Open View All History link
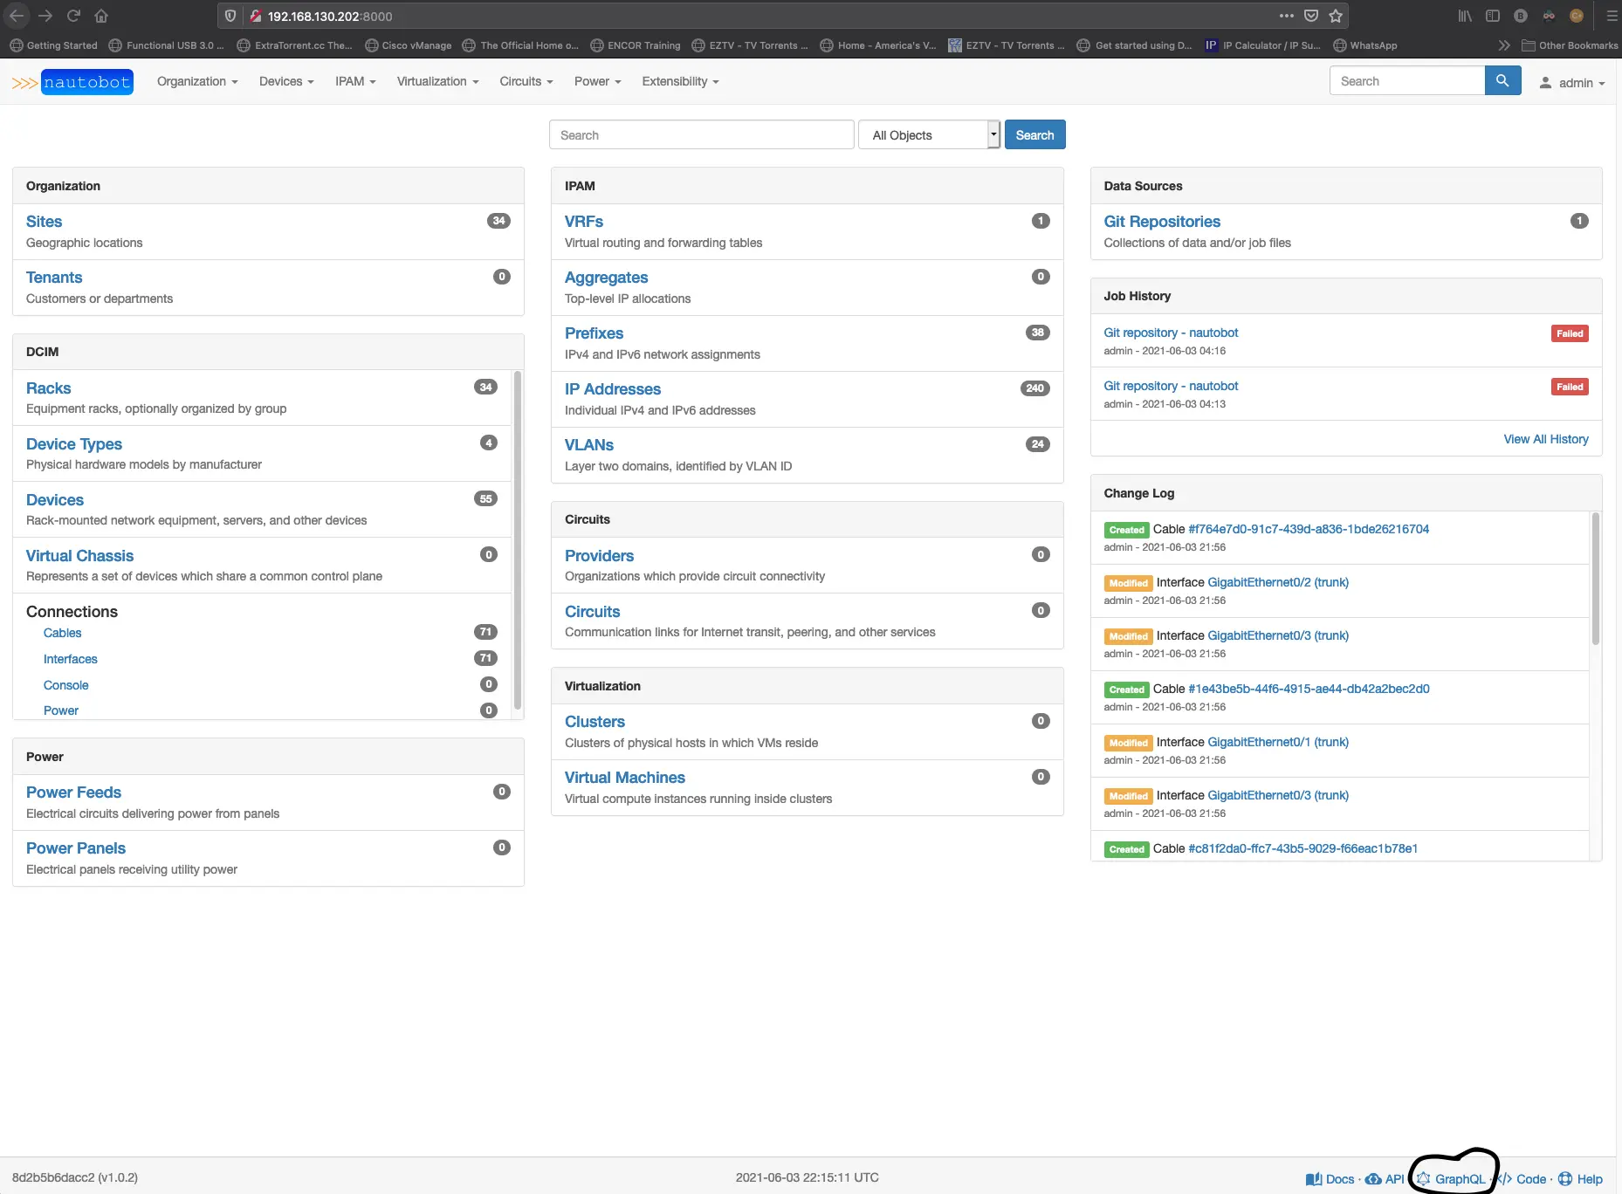 [1545, 439]
